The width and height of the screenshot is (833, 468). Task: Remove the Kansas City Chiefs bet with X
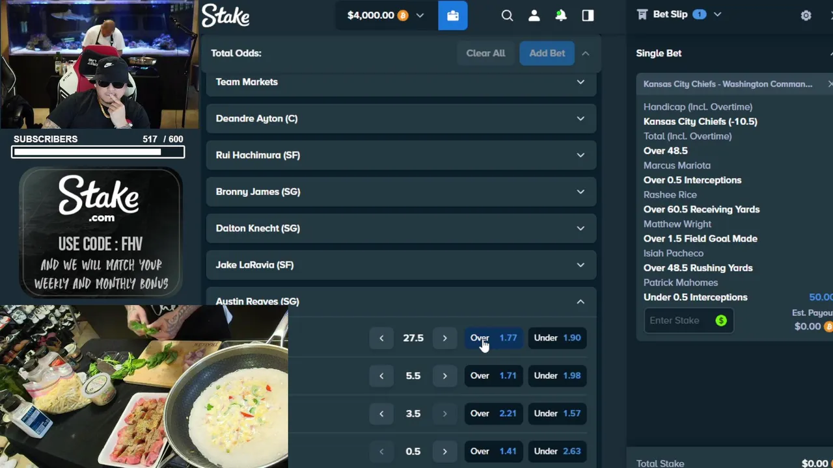tap(830, 84)
